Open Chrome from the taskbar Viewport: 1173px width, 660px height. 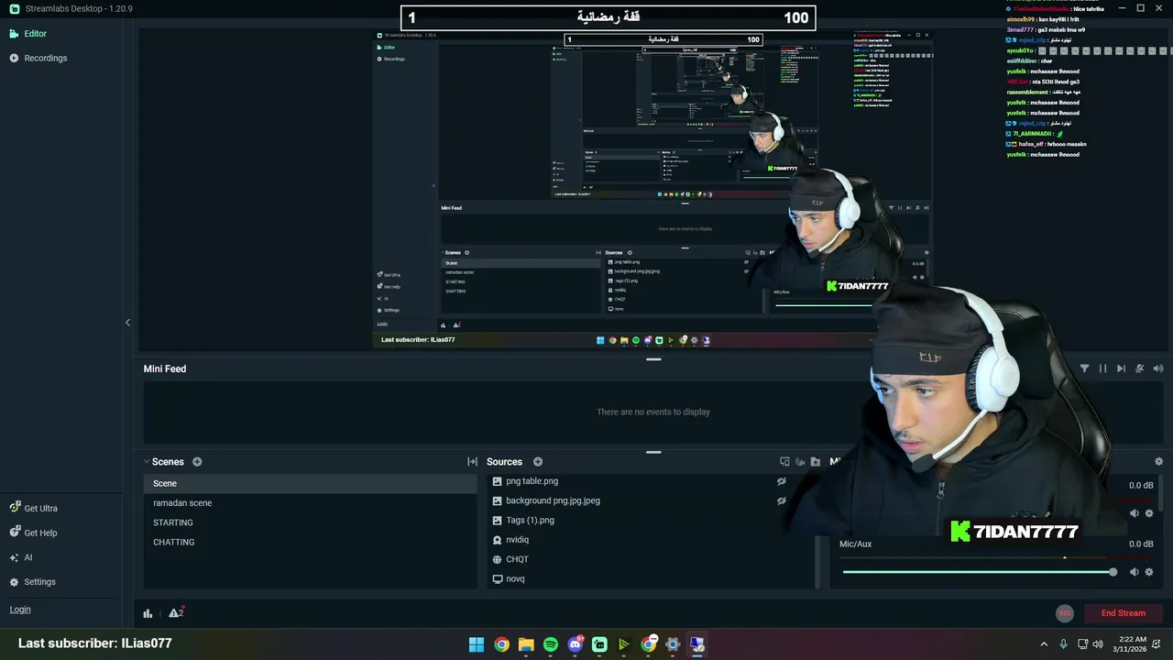501,644
